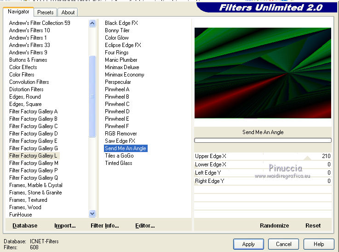Viewport: 339px width, 252px height.
Task: Select Andrew's Filters 33 category
Action: tap(29, 45)
